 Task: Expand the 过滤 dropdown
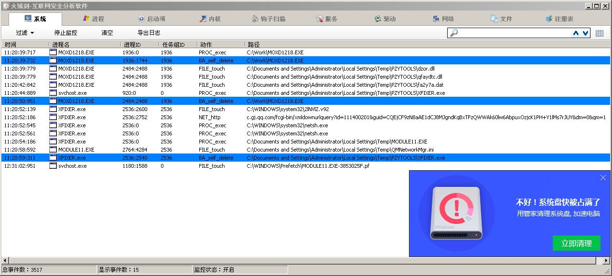click(25, 33)
